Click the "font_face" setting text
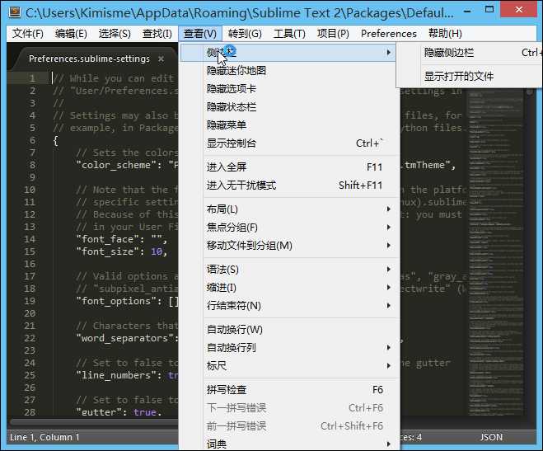Screen dimensions: 543x451 110,239
